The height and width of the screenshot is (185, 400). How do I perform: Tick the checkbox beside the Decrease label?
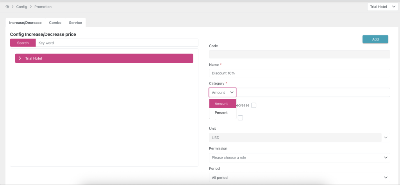tap(254, 105)
